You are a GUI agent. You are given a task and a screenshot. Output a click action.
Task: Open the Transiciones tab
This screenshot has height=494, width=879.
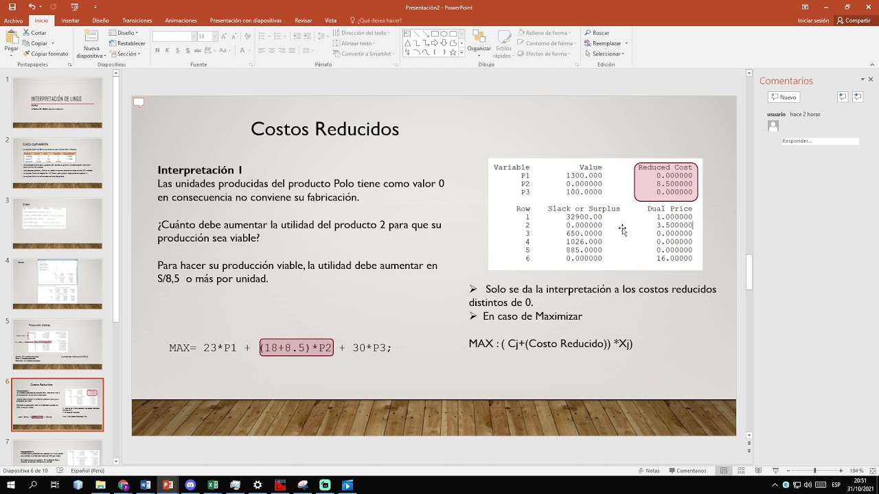[137, 21]
